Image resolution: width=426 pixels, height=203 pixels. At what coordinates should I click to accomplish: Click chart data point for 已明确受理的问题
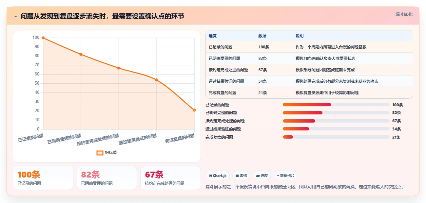click(x=81, y=54)
